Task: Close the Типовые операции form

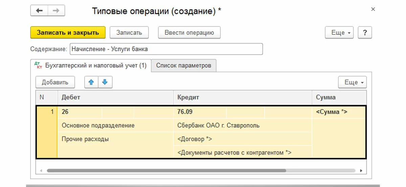Action: [373, 9]
